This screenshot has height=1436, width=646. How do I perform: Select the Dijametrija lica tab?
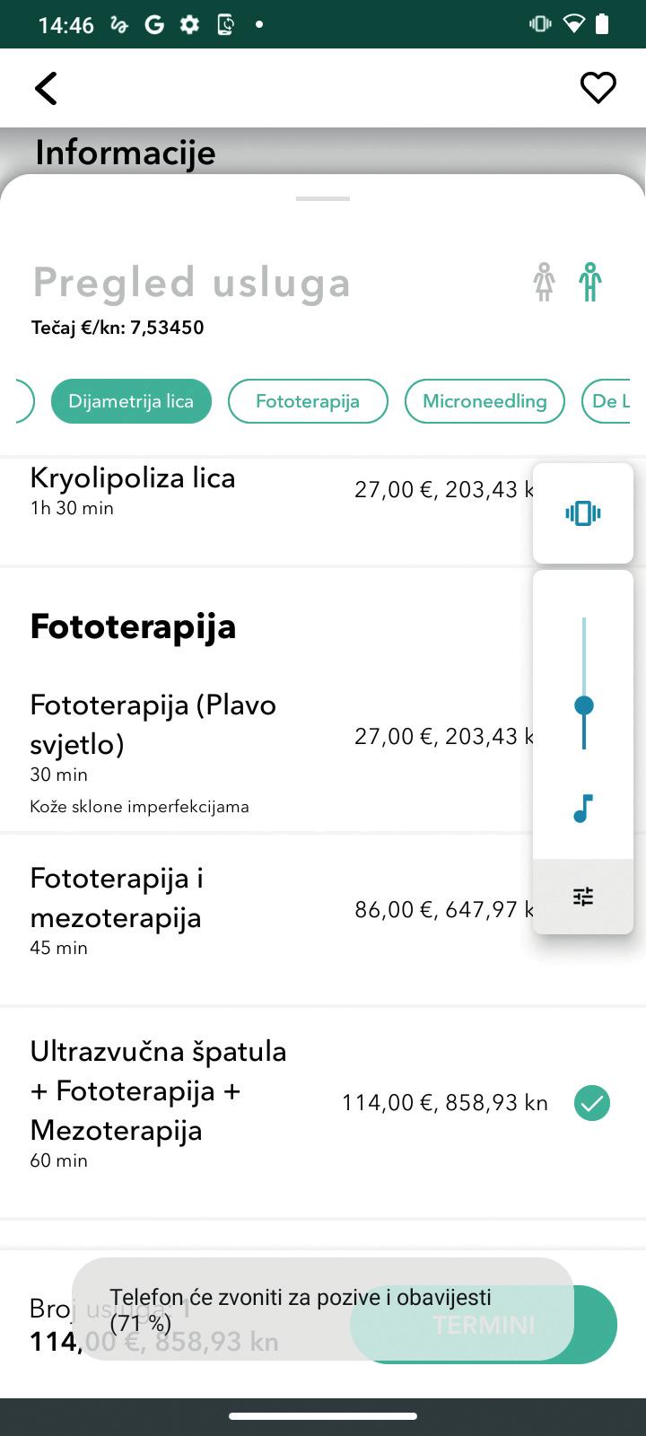tap(131, 401)
